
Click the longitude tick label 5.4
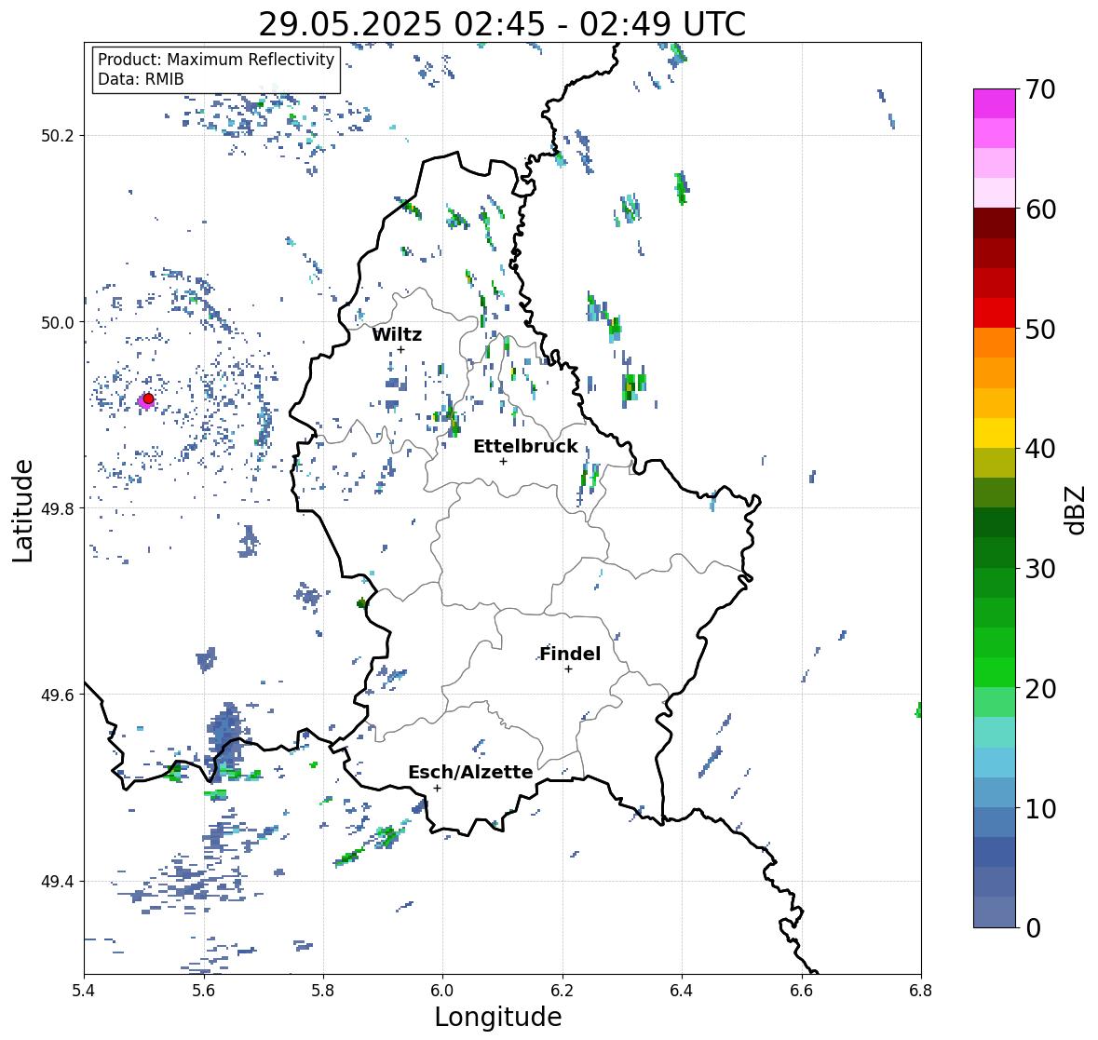tap(84, 991)
